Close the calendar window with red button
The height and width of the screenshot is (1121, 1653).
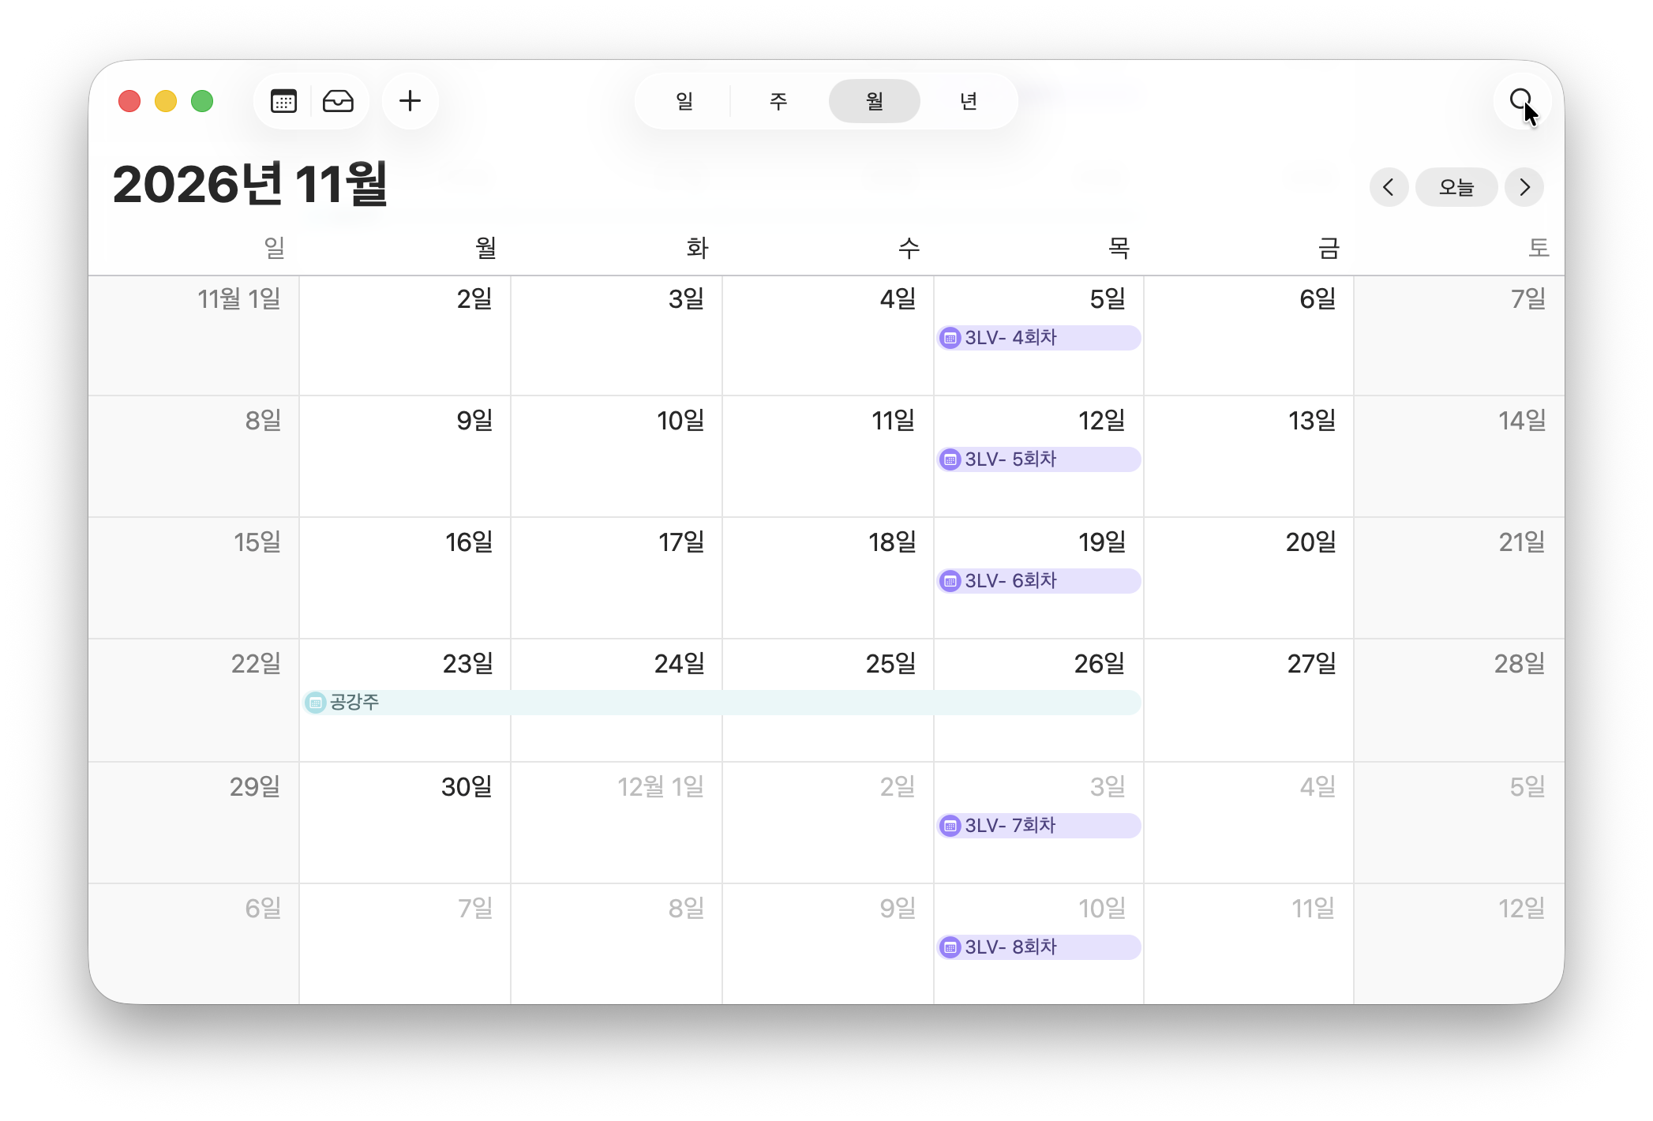pos(129,101)
